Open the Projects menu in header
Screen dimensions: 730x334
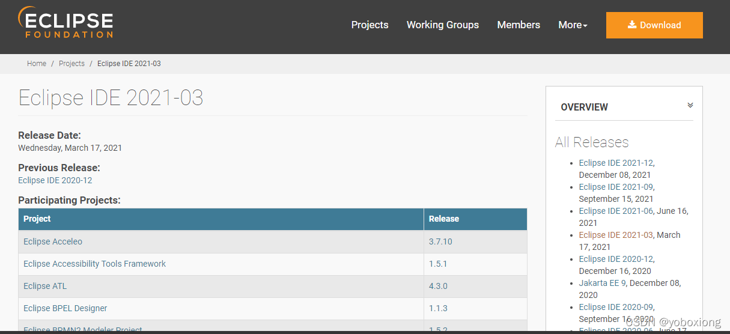point(370,25)
